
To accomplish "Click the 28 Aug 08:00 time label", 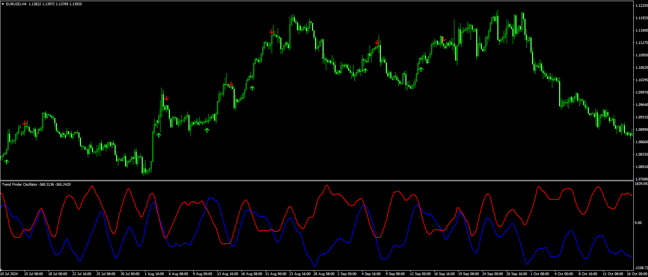I will 324,274.
